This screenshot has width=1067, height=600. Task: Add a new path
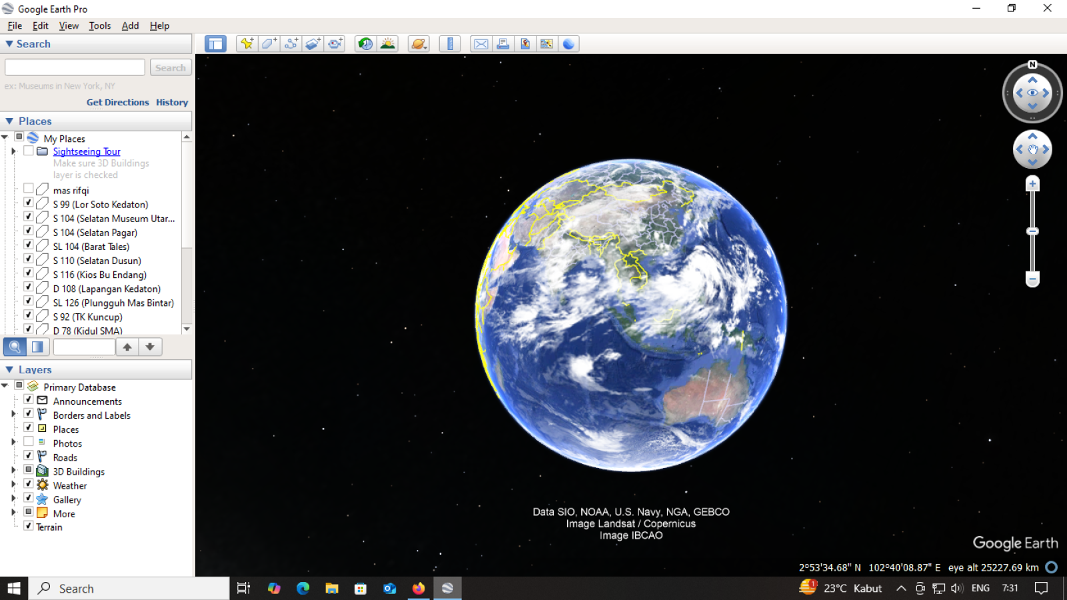tap(291, 44)
